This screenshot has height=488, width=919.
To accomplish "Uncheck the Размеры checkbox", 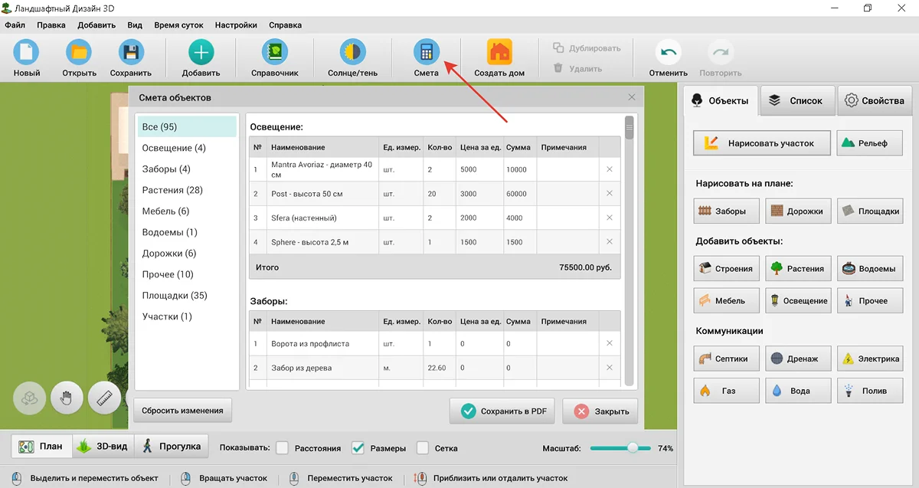I will tap(358, 447).
